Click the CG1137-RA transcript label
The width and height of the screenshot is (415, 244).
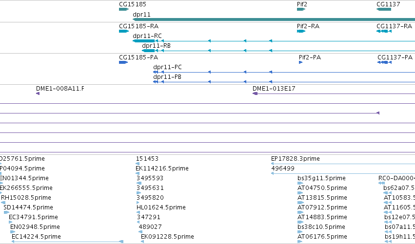coord(394,26)
